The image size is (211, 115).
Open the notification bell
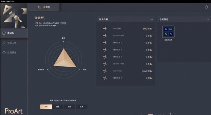(x=206, y=7)
